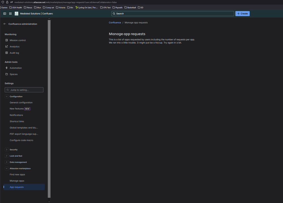Click the sidebar scrollbar down arrow
Image resolution: width=283 pixels, height=203 pixels.
pos(49,202)
